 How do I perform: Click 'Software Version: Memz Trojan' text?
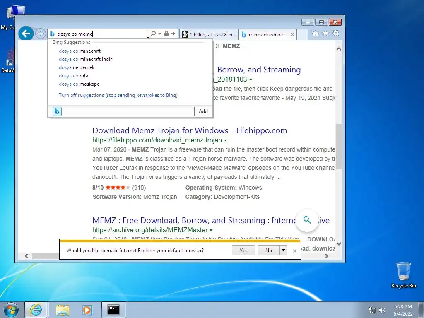click(x=135, y=197)
